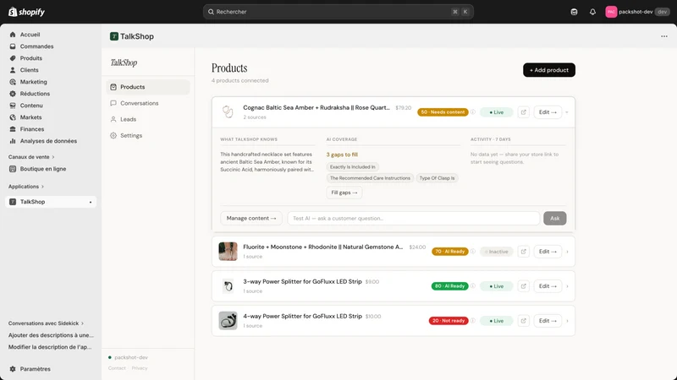Screen dimensions: 677x380
Task: Click the Add product button
Action: tap(548, 70)
